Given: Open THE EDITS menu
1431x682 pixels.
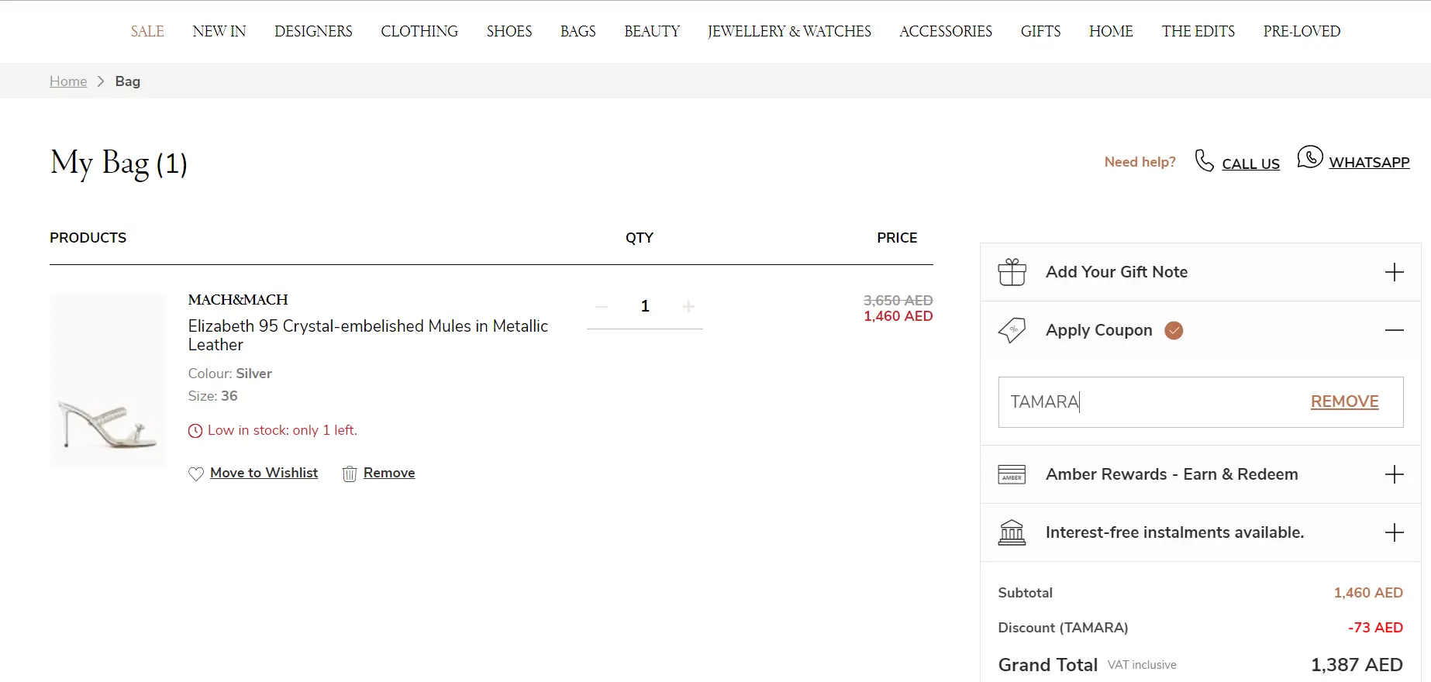Looking at the screenshot, I should tap(1198, 31).
